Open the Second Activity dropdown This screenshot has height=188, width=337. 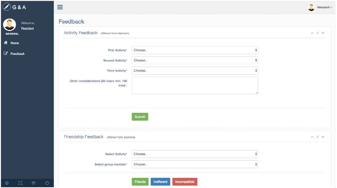195,60
